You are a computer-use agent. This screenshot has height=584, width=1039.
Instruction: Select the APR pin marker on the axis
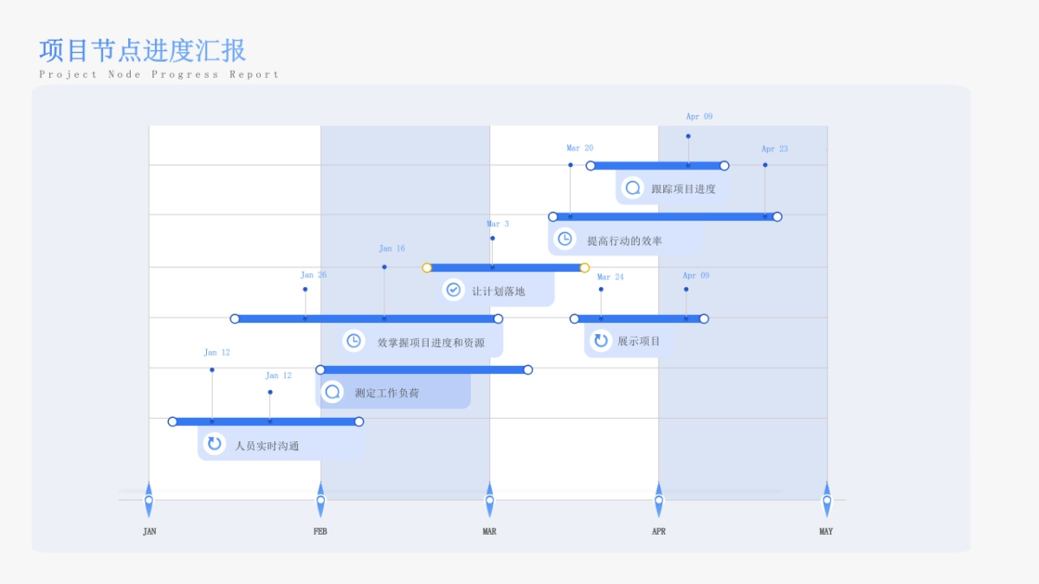(659, 500)
